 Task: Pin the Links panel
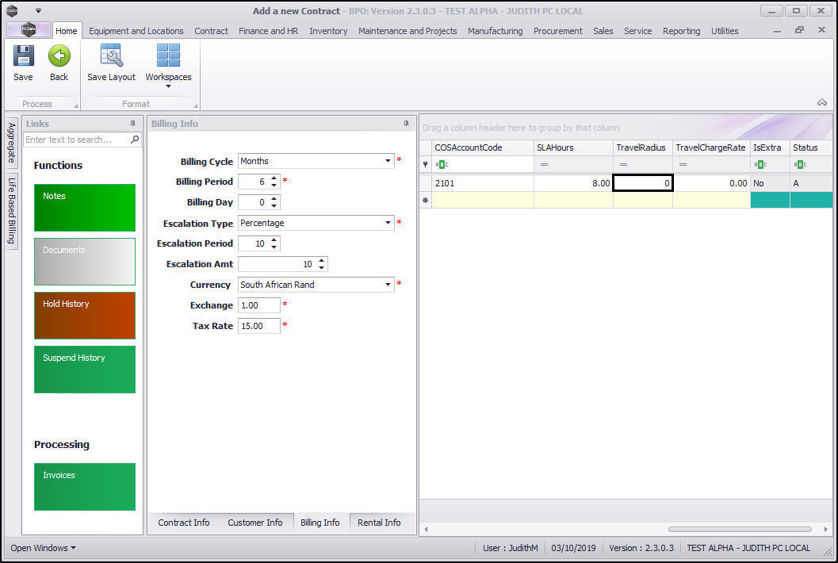pyautogui.click(x=133, y=124)
